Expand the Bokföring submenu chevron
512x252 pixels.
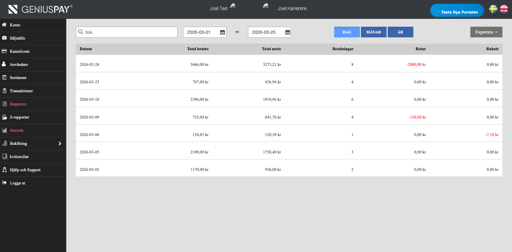(60, 143)
